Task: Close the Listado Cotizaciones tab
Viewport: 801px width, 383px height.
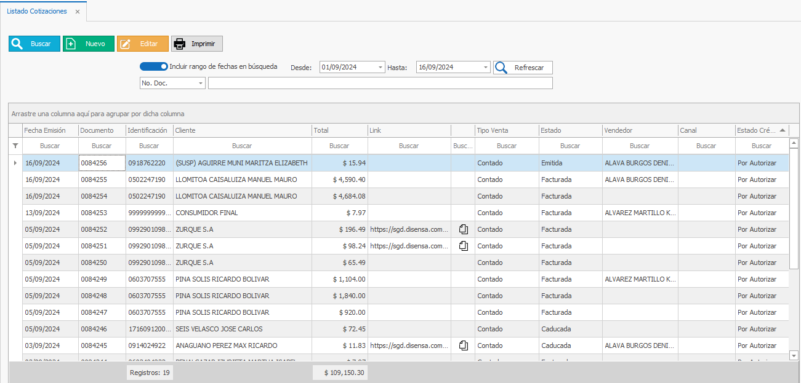Action: click(x=77, y=12)
